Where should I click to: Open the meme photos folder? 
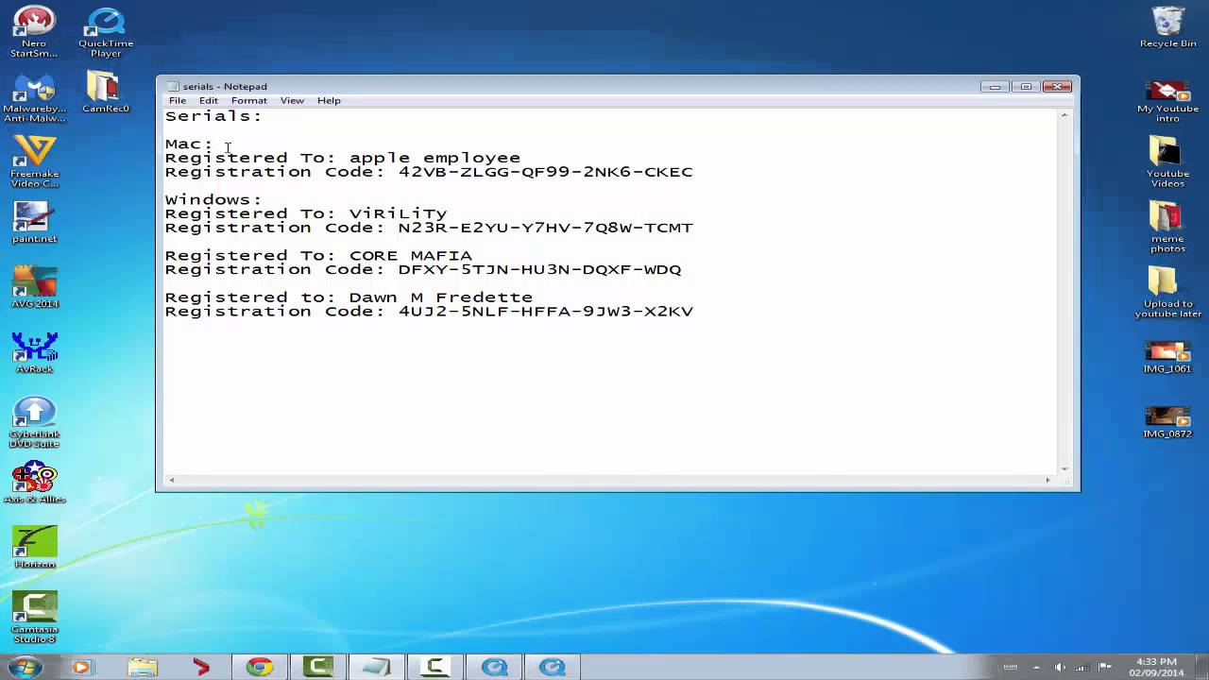pos(1167,228)
